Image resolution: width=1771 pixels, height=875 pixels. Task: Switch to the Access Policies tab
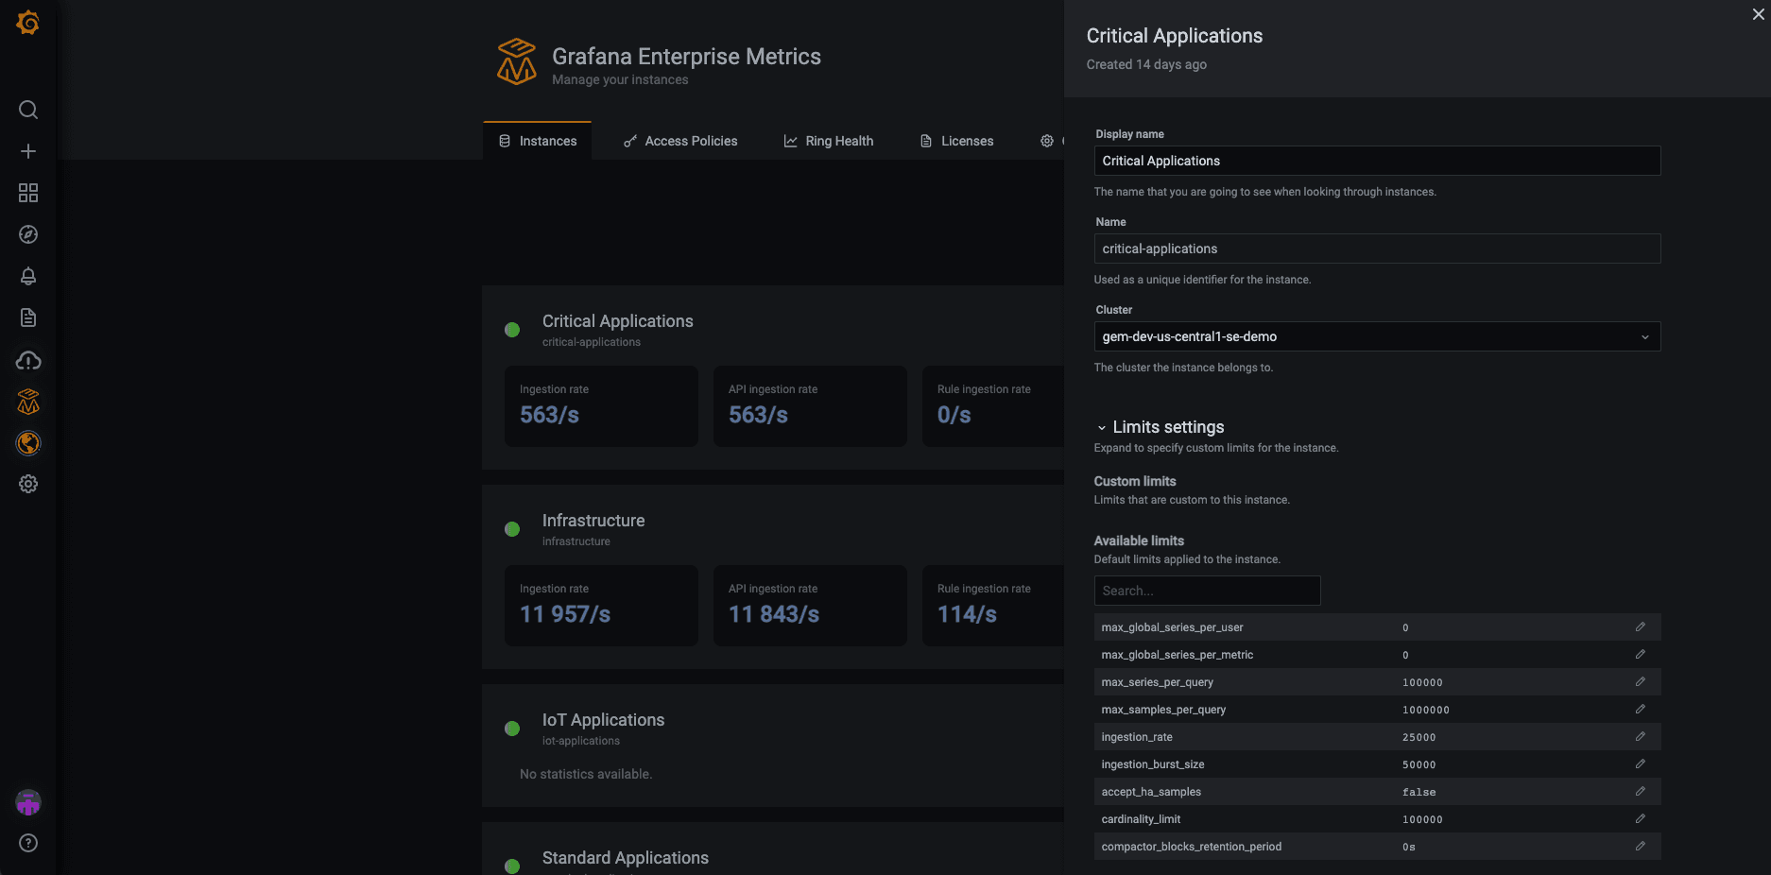(680, 141)
